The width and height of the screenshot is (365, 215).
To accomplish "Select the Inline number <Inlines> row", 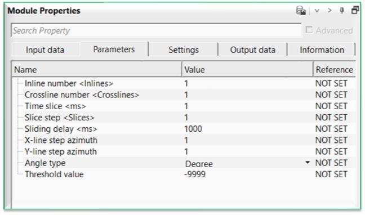I will (184, 83).
